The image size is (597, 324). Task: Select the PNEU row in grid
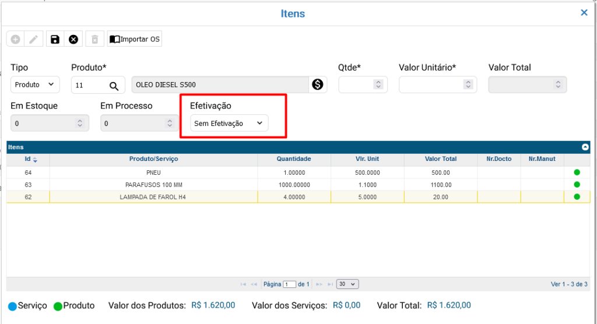pyautogui.click(x=154, y=172)
